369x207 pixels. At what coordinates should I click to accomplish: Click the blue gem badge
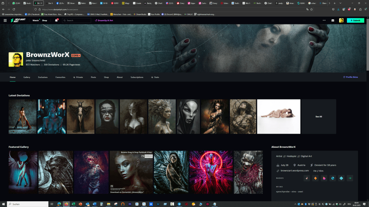coord(333,178)
